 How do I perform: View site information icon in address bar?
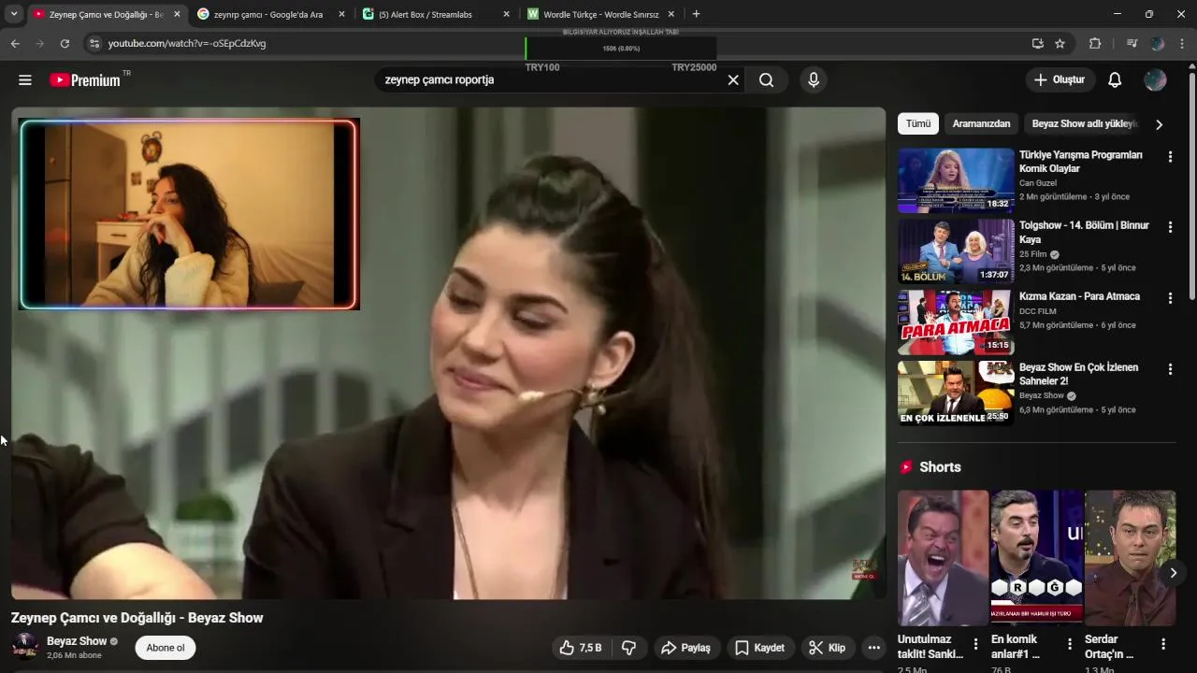pos(94,44)
